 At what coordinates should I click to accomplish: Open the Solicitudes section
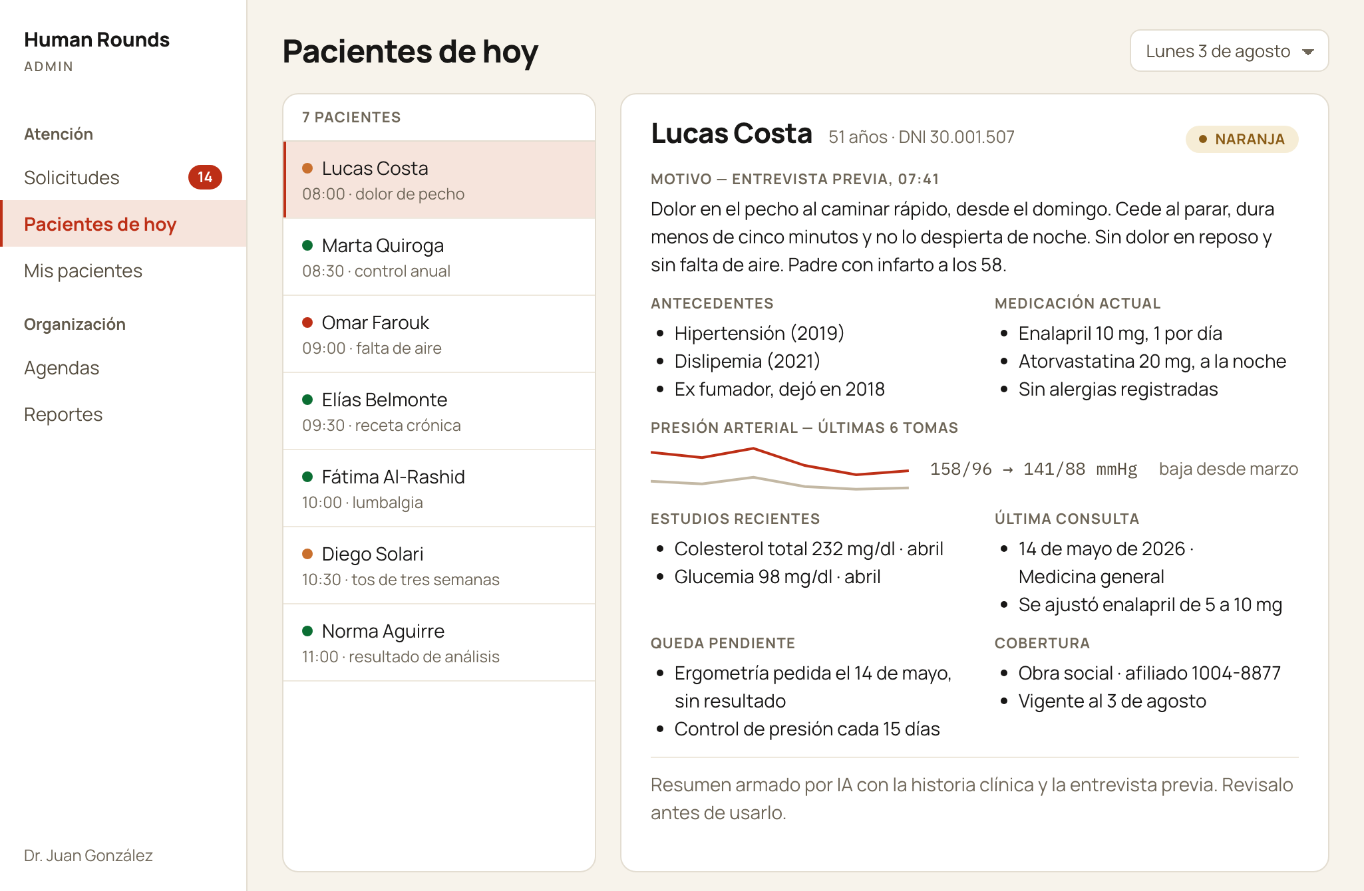pos(123,178)
